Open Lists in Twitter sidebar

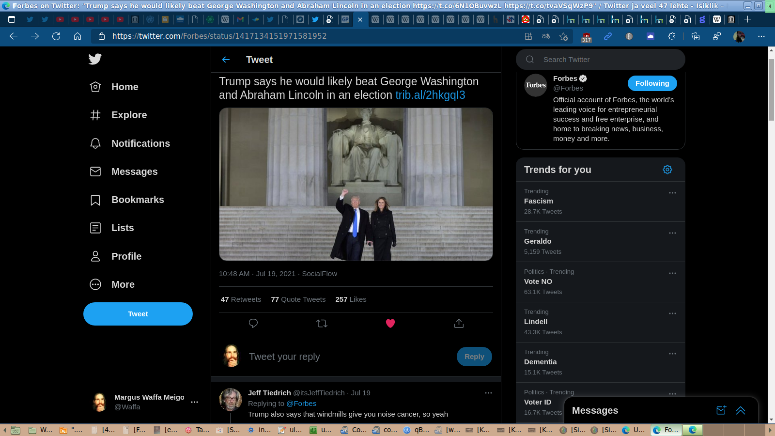pyautogui.click(x=112, y=228)
